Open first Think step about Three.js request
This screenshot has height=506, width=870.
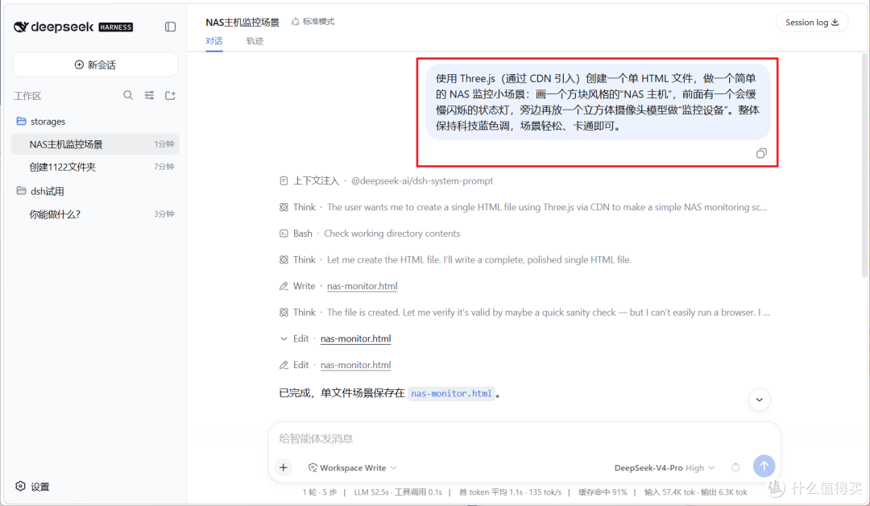(x=524, y=207)
